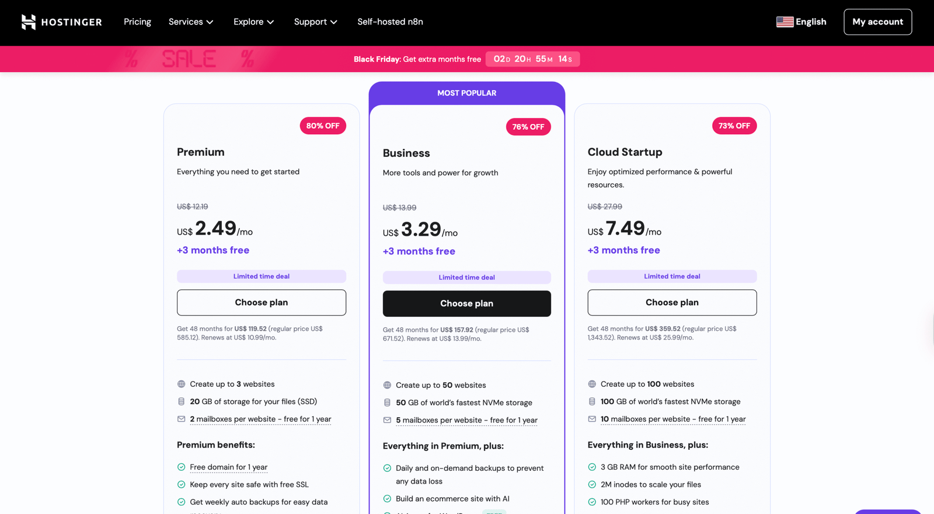Click globe icon beside 100 websites
The image size is (934, 514).
tap(592, 384)
